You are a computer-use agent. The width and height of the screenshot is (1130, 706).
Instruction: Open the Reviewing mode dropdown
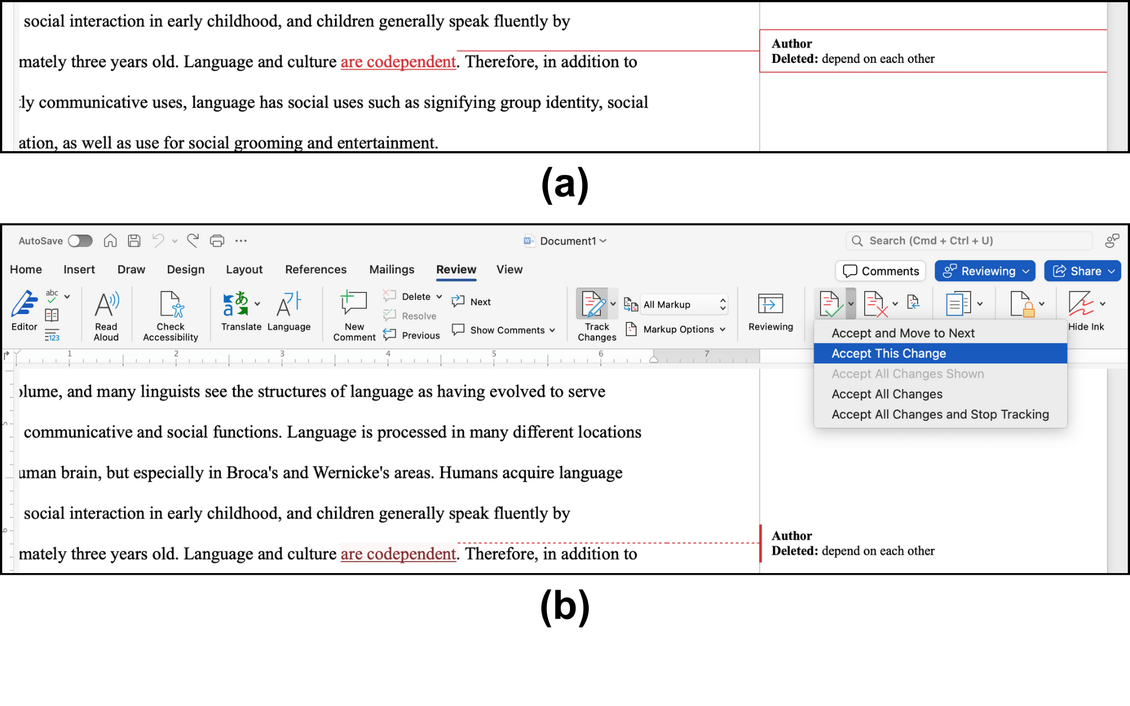click(x=985, y=271)
